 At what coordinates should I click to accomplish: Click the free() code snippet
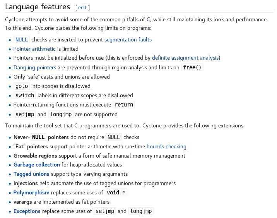(192, 67)
